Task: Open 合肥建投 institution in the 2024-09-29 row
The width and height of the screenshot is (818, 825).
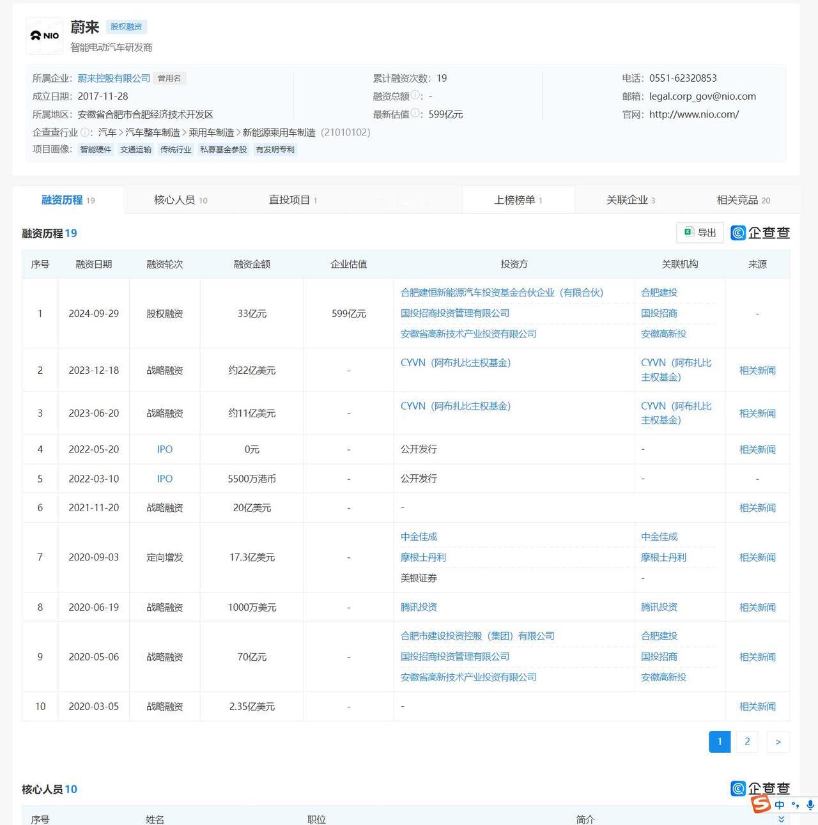Action: (659, 293)
